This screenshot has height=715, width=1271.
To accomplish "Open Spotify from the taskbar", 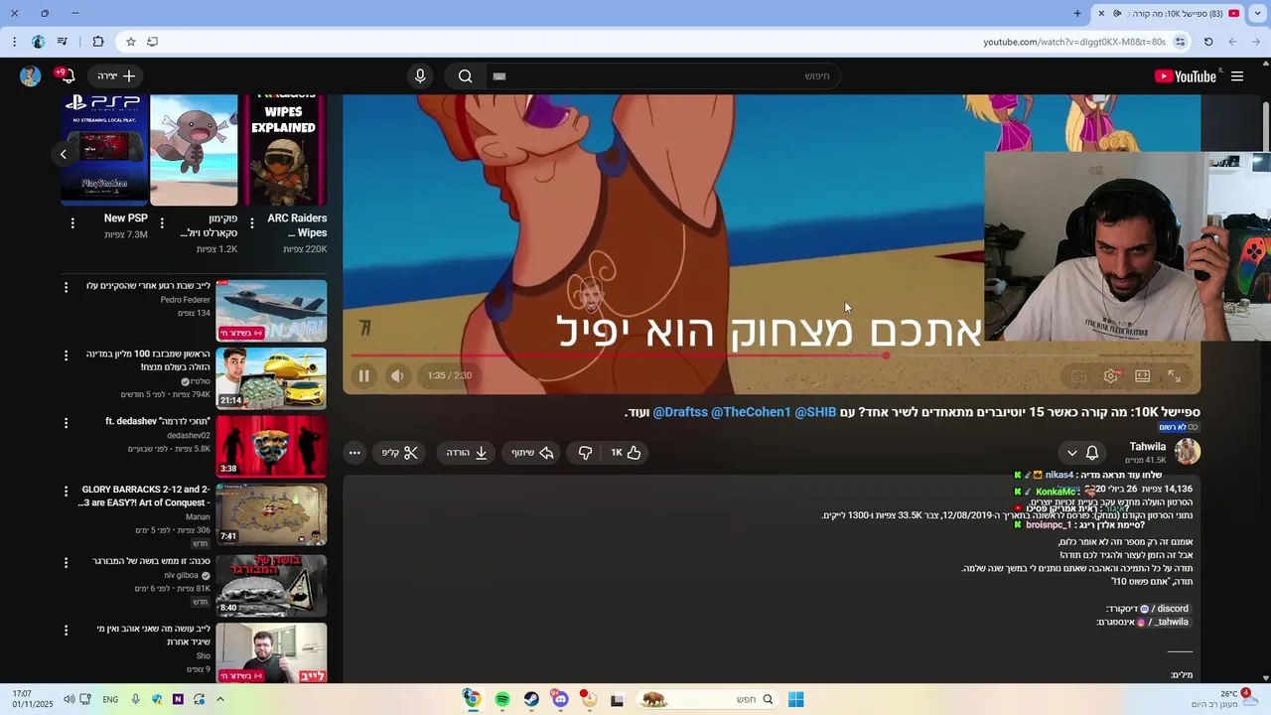I will (x=502, y=700).
